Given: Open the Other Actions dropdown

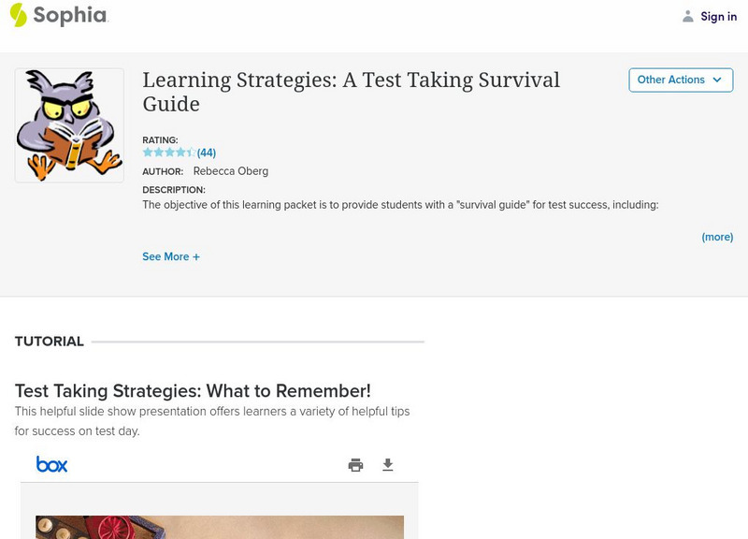Looking at the screenshot, I should [x=680, y=80].
